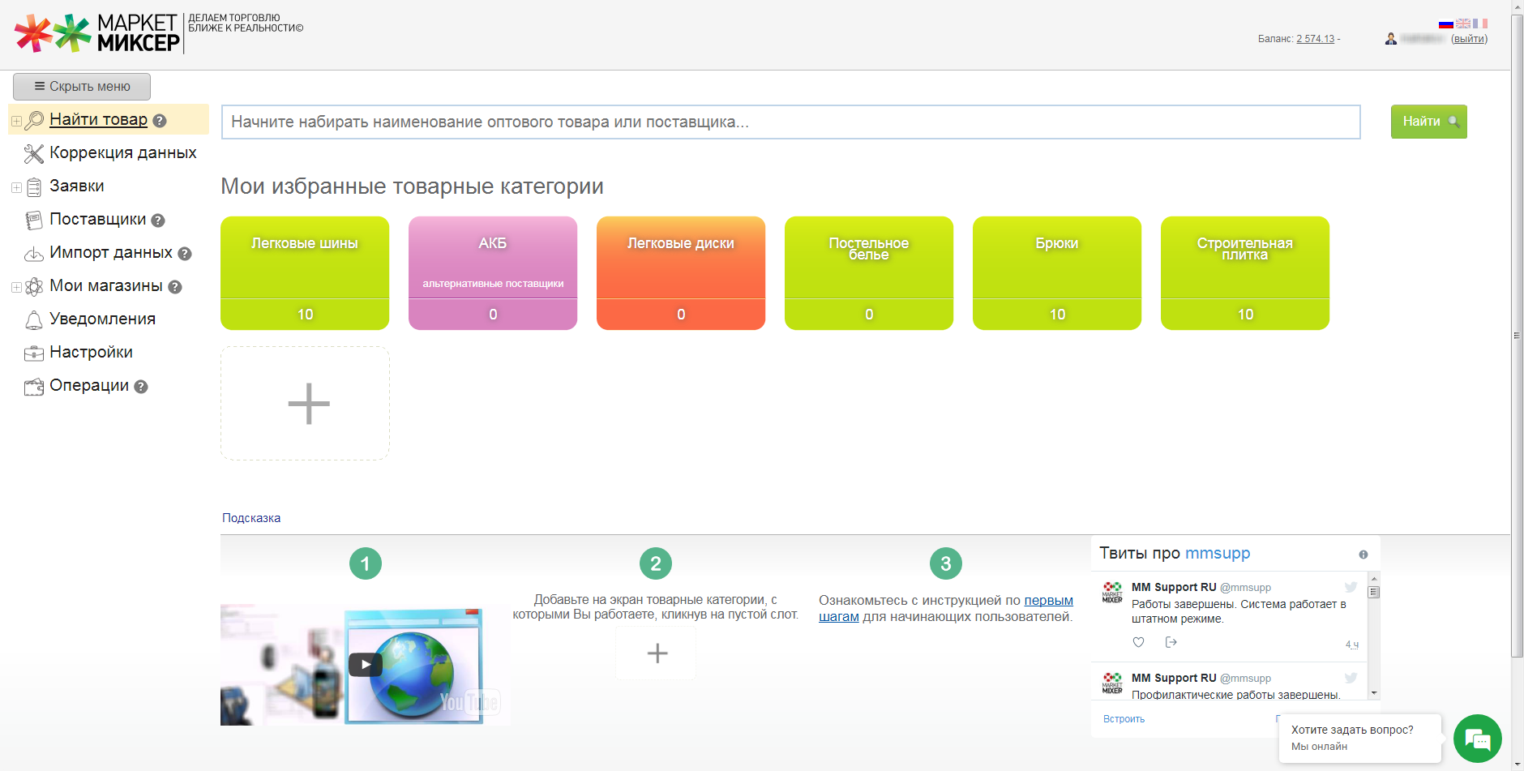1524x771 pixels.
Task: Open the balance link 2 574.13
Action: pyautogui.click(x=1315, y=39)
